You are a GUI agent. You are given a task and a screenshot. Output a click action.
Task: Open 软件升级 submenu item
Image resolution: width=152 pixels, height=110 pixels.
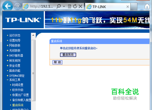[18, 90]
